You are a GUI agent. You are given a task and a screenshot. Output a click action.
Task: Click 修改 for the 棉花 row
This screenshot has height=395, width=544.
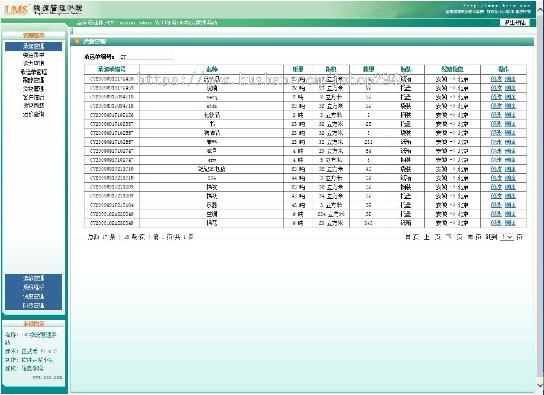click(x=496, y=223)
